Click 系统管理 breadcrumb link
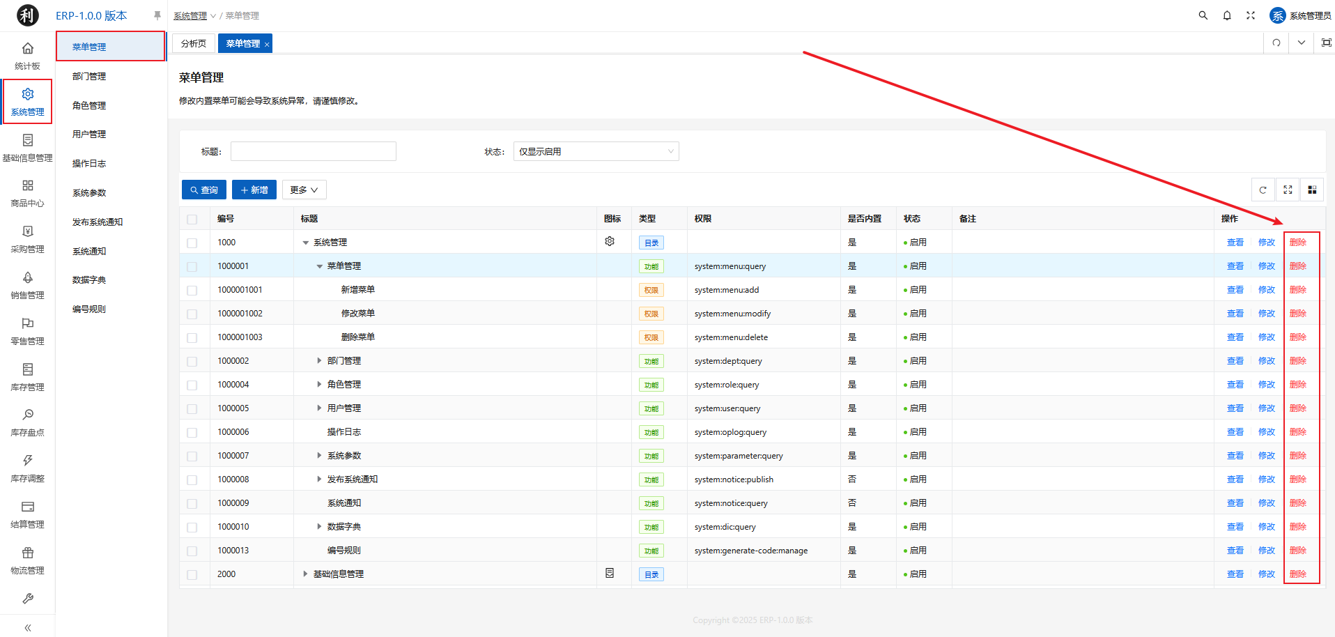 (x=190, y=15)
